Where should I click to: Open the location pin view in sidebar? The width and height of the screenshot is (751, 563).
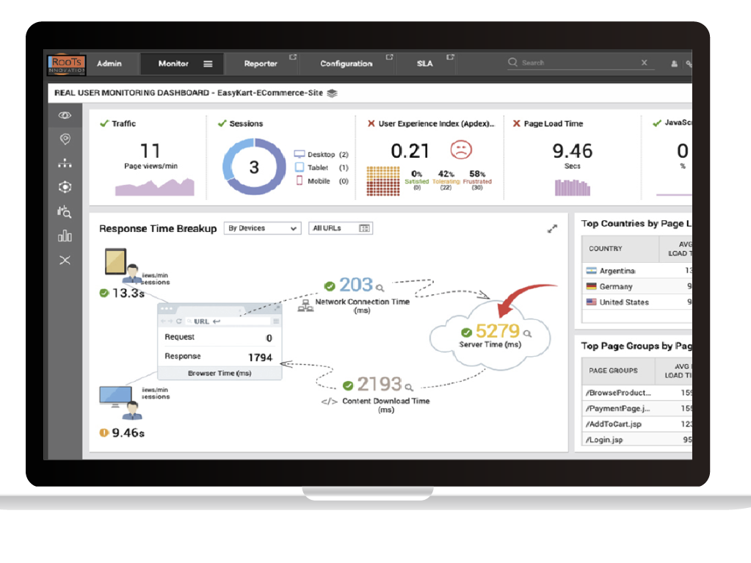point(65,139)
